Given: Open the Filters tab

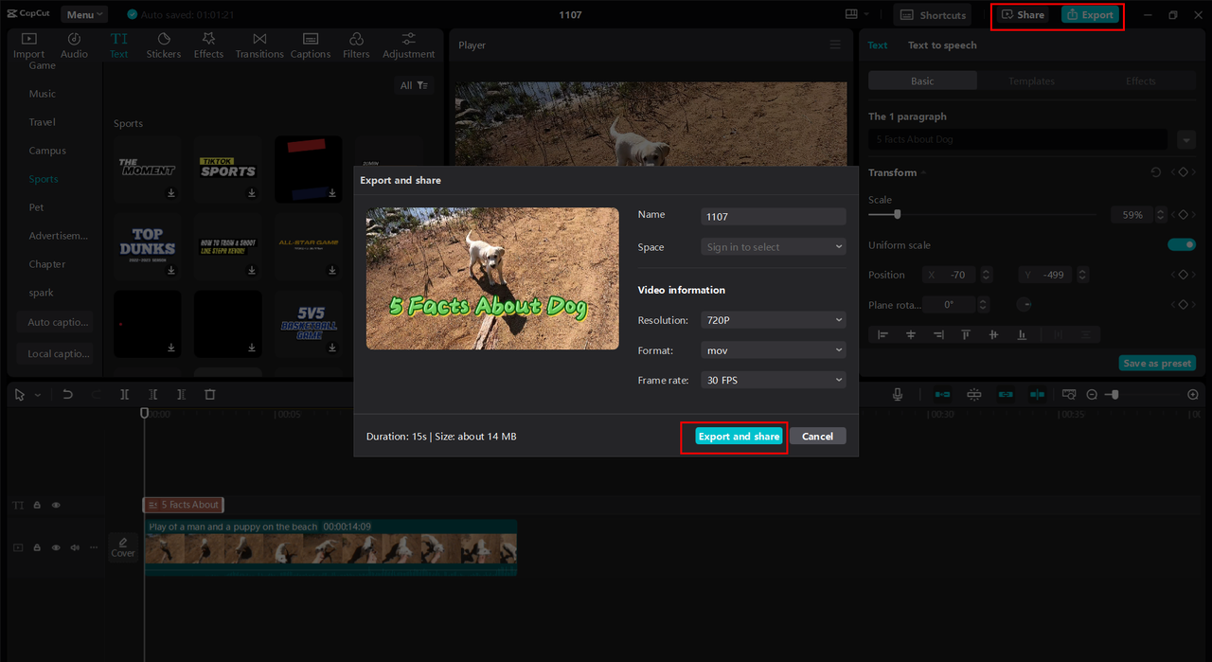Looking at the screenshot, I should click(x=356, y=45).
